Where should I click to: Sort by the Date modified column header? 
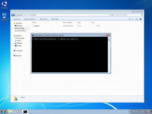point(67,22)
